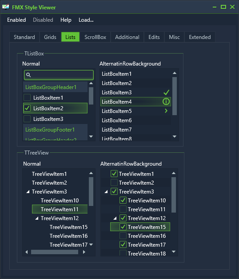
Task: Check TreeViewItem11 checkbox in the alternating tree
Action: point(123,209)
